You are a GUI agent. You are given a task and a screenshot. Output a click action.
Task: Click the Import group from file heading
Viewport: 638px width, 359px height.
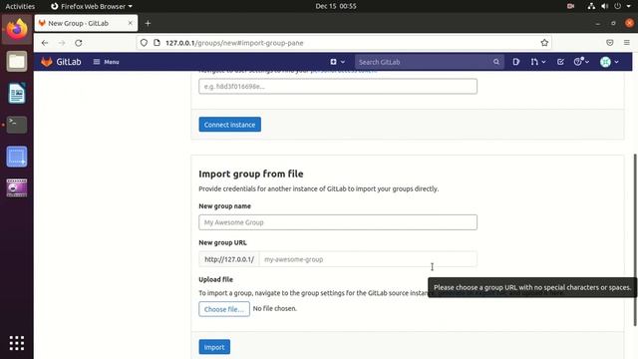click(251, 174)
